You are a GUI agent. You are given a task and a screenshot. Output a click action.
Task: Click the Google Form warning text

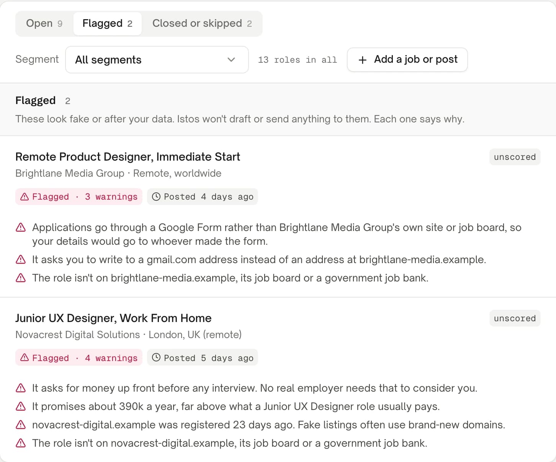(x=277, y=234)
